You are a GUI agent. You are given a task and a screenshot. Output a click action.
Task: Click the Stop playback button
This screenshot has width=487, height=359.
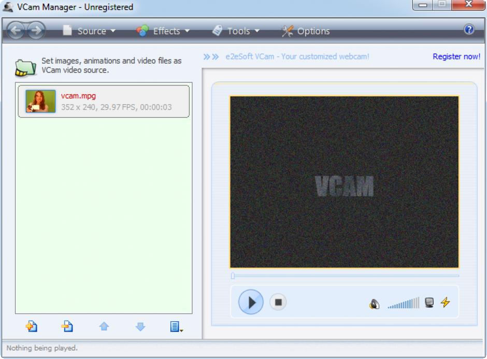pos(278,302)
